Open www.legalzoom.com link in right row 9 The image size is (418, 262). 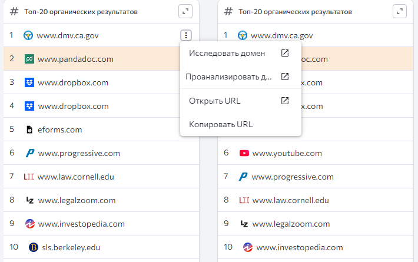(291, 224)
